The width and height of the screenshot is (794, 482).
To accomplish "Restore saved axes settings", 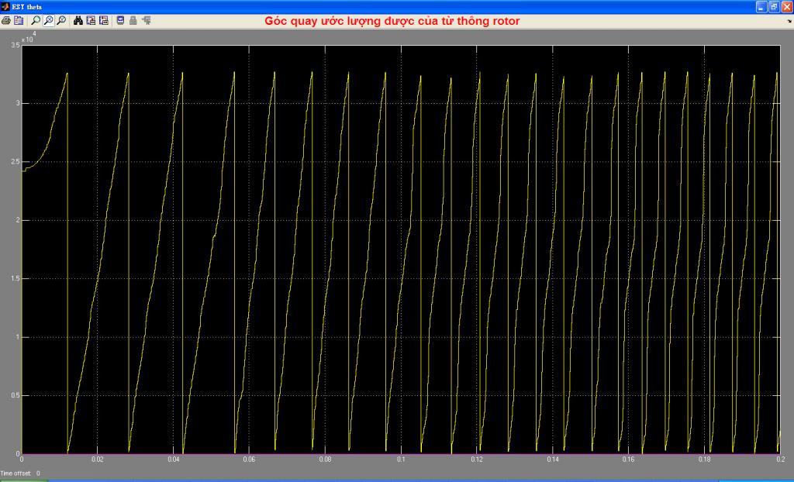I will pos(103,21).
